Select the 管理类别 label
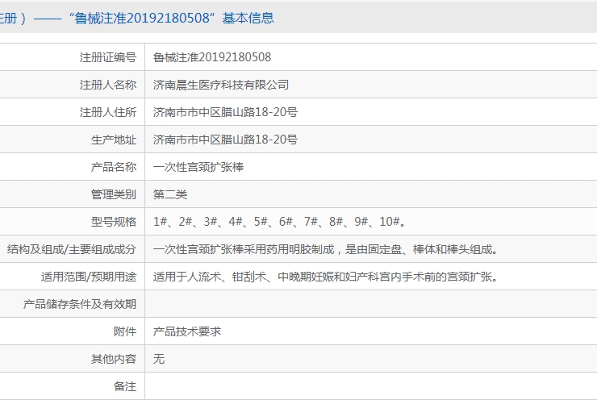Image resolution: width=597 pixels, height=400 pixels. pos(114,194)
